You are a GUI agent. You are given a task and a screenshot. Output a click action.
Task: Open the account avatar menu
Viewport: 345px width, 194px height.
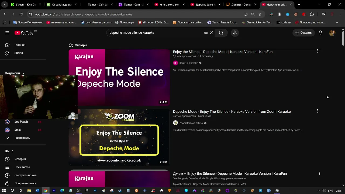(332, 33)
